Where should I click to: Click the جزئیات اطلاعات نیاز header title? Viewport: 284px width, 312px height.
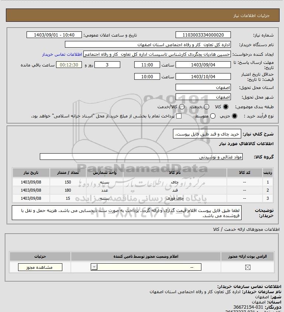[252, 16]
